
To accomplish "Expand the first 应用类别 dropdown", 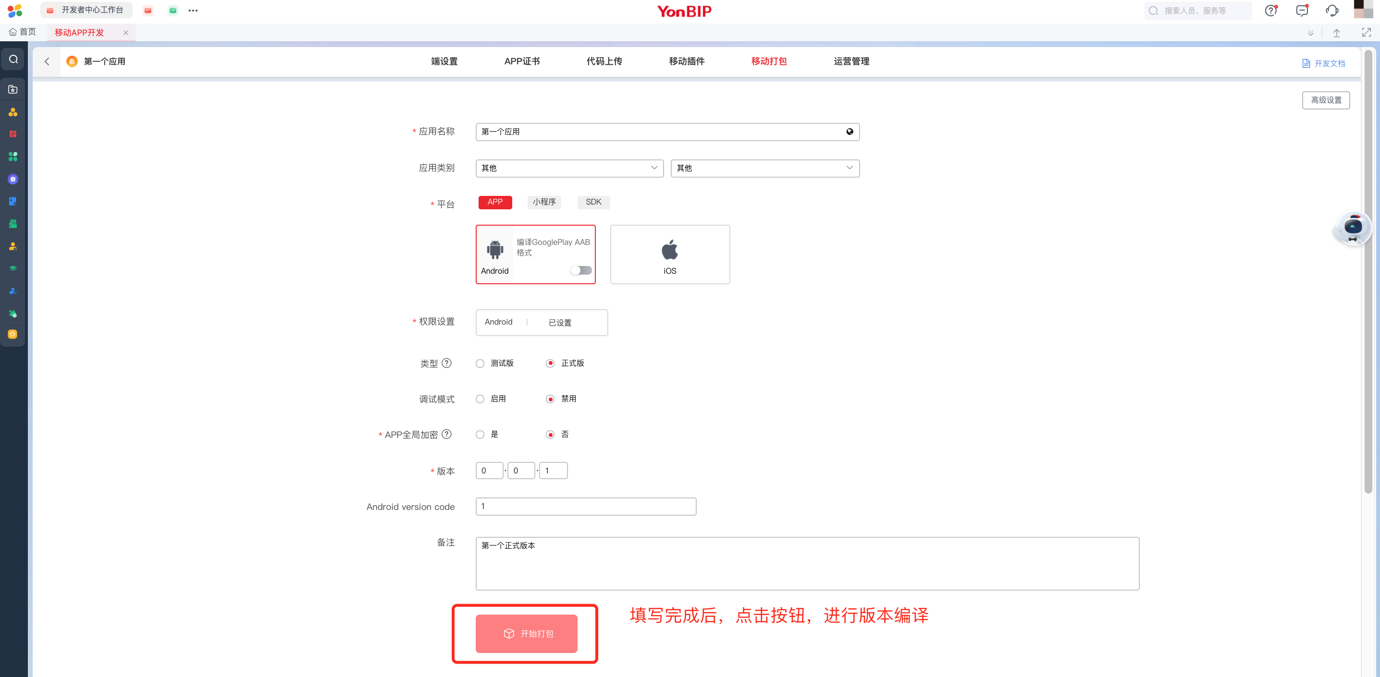I will 569,168.
